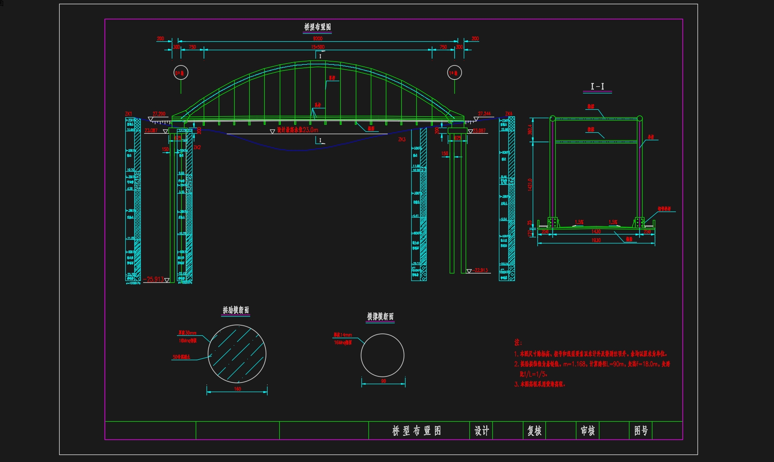774x462 pixels.
Task: Click the '90' diameter dimension
Action: pos(383,381)
